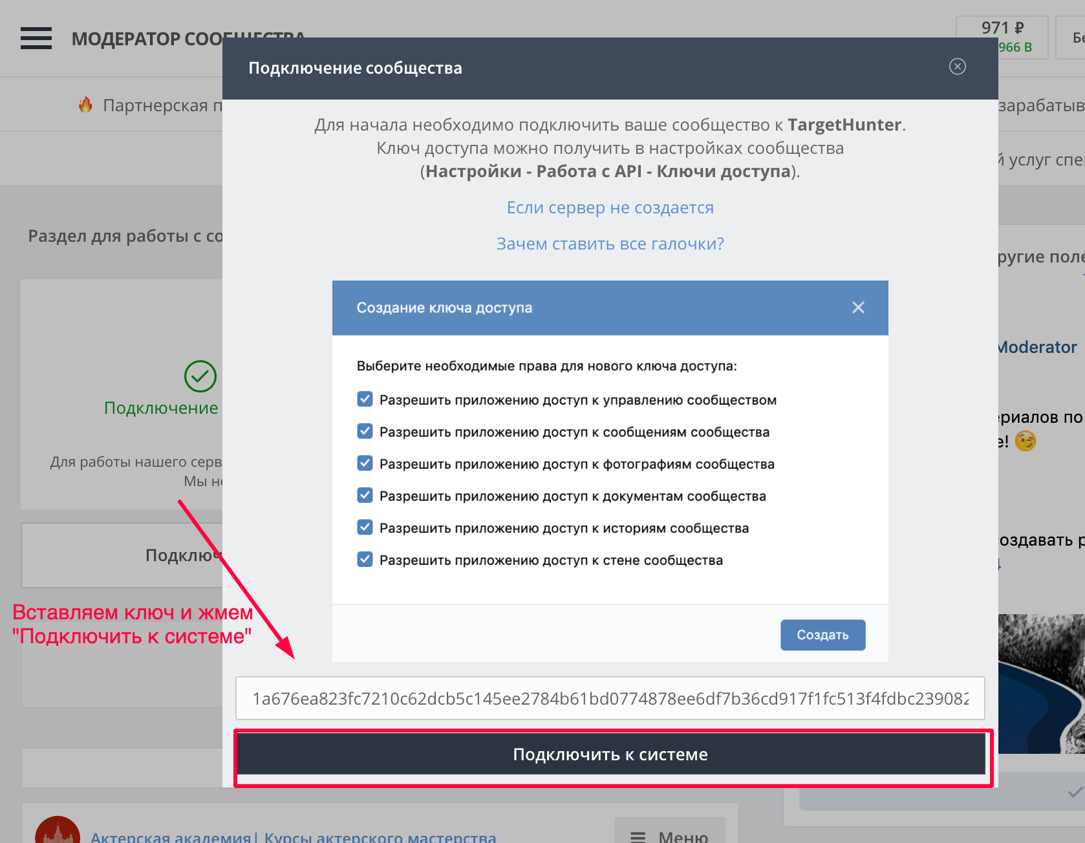The width and height of the screenshot is (1085, 843).
Task: Click the green Подключение status label
Action: [x=161, y=408]
